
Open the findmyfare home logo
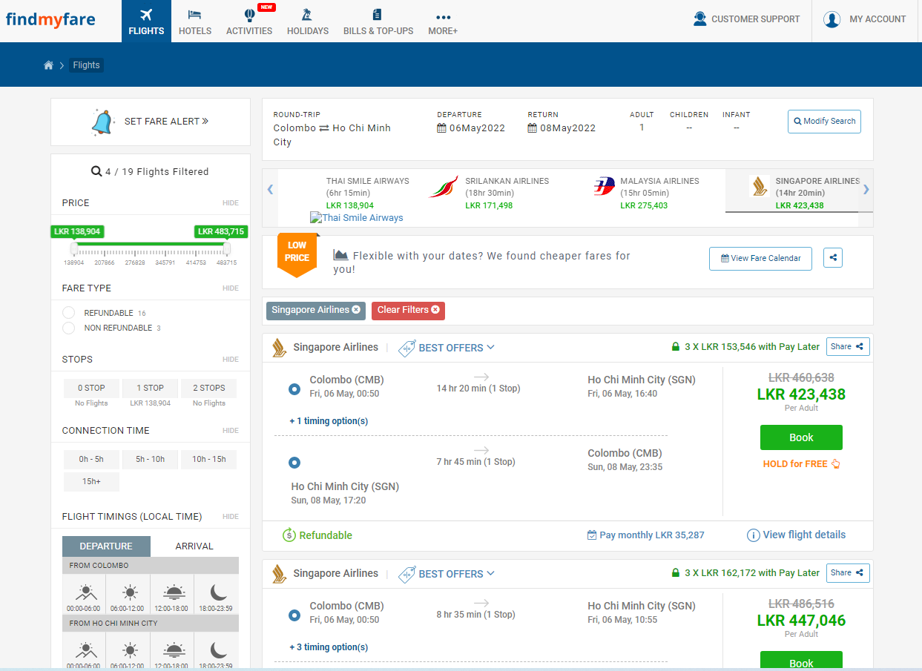click(x=50, y=19)
